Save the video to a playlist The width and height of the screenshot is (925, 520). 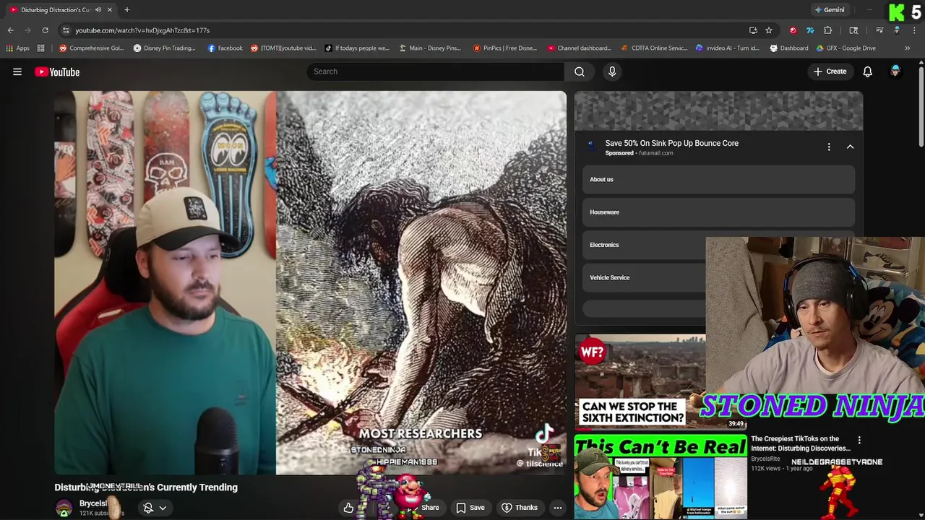(470, 508)
